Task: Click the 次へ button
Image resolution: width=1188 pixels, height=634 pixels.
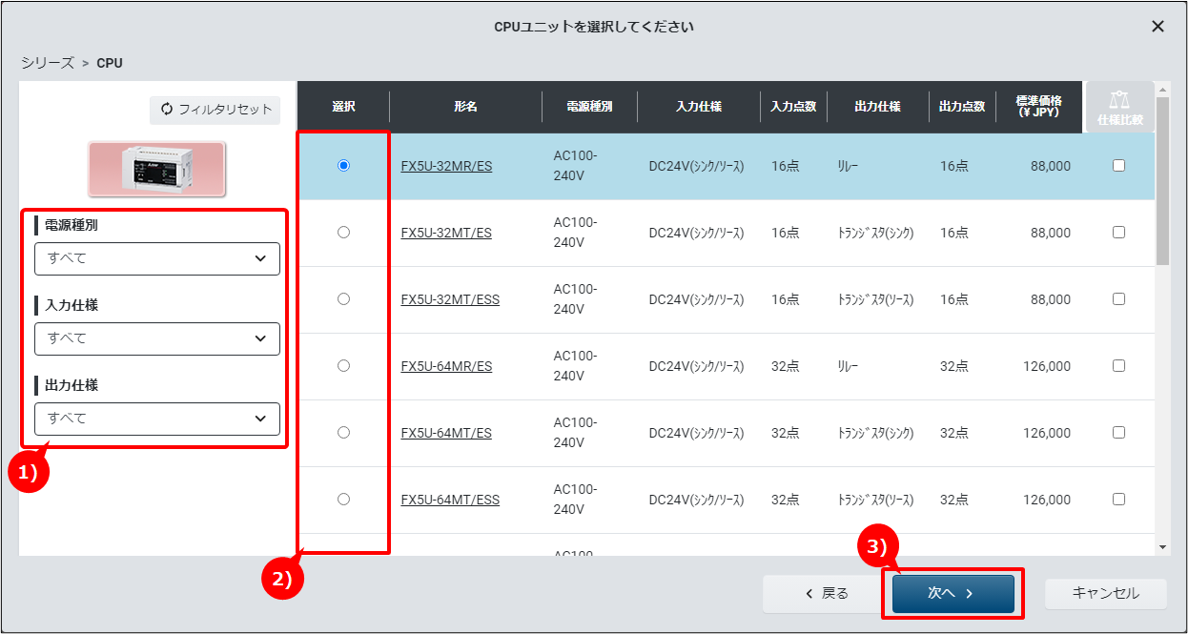Action: pos(953,593)
